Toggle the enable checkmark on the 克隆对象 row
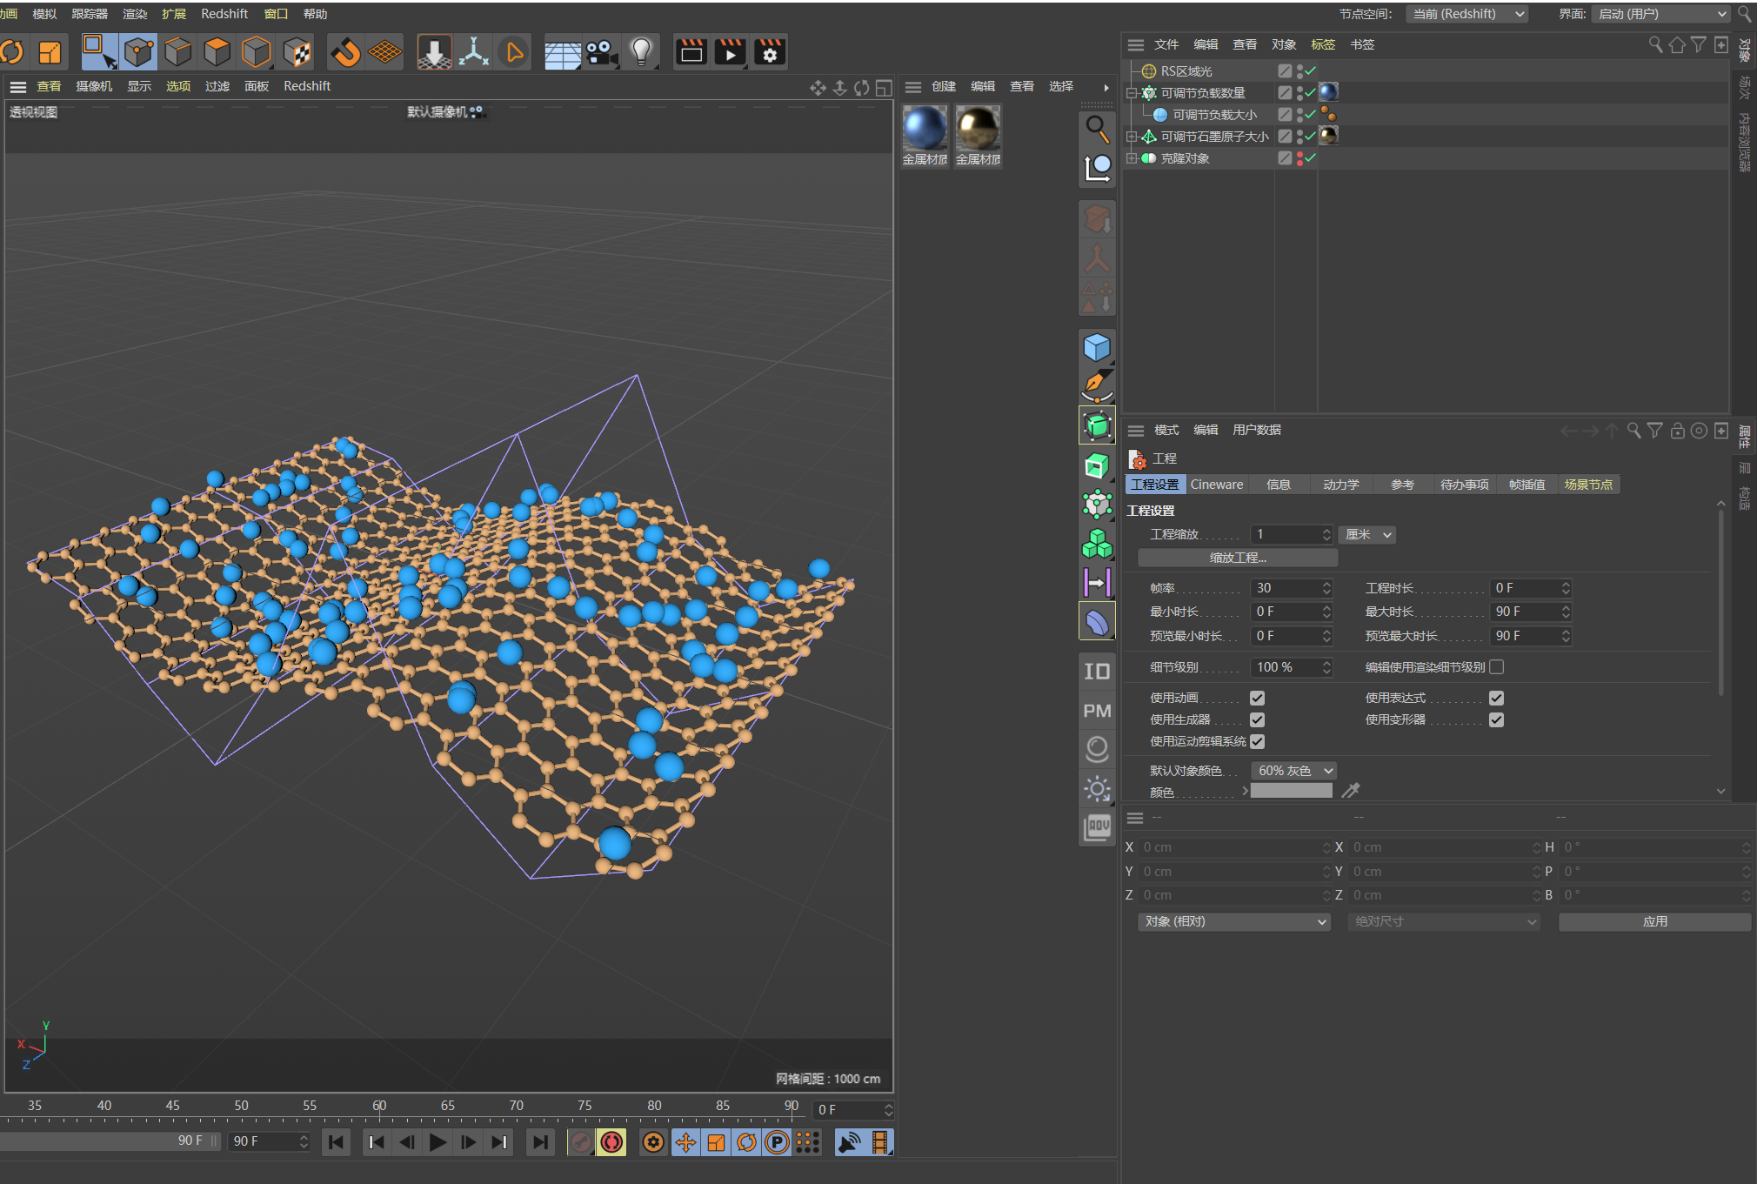This screenshot has height=1184, width=1757. coord(1311,157)
